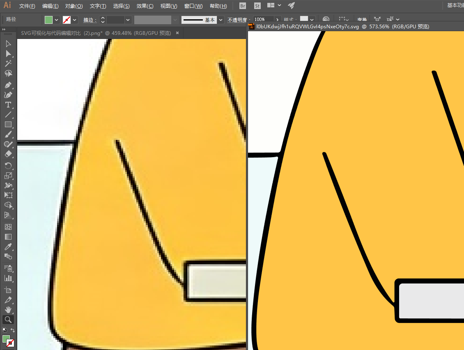This screenshot has width=464, height=350.
Task: Close the SVG可视化与代码编辑对比 (2).png tab
Action: point(177,33)
